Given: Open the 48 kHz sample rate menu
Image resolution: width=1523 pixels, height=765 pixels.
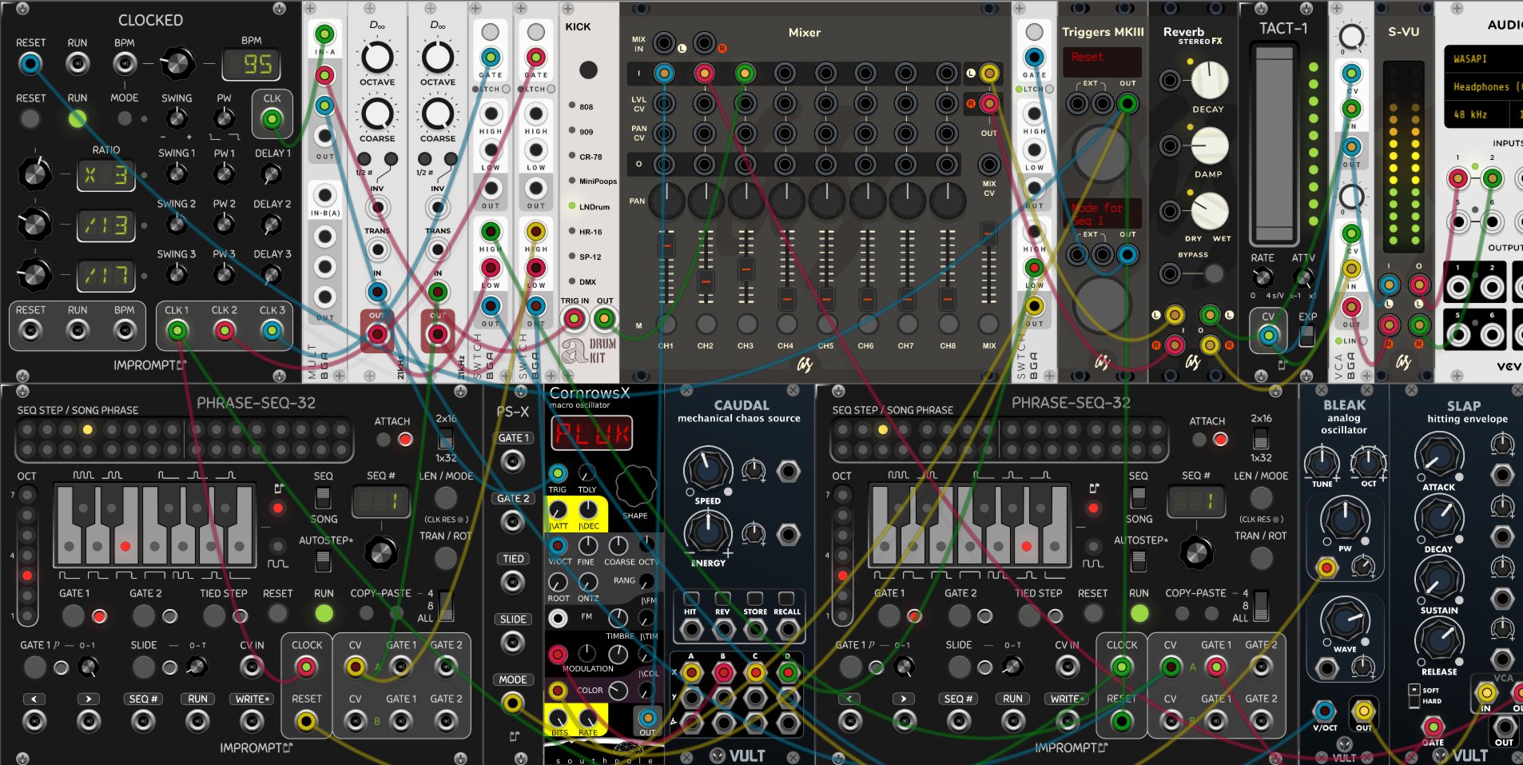Looking at the screenshot, I should tap(1477, 114).
